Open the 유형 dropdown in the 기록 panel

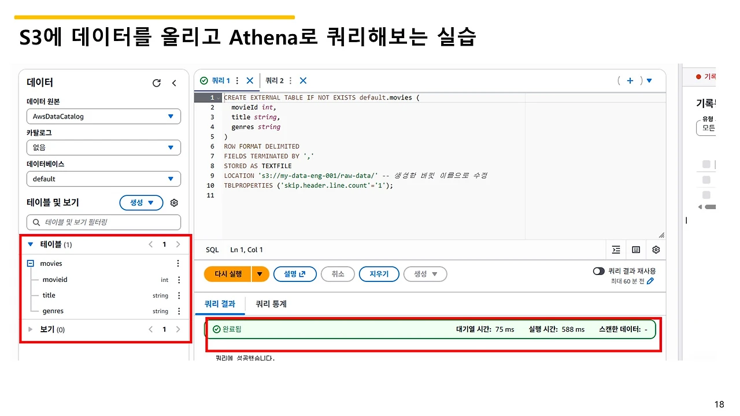pos(706,128)
